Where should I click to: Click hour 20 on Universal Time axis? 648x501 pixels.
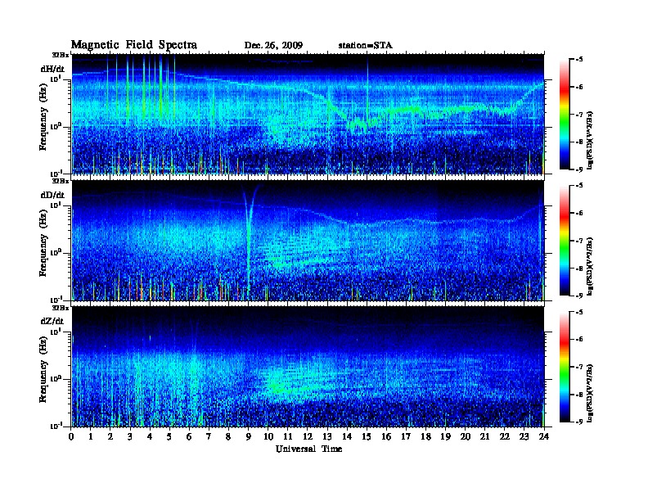[x=466, y=436]
